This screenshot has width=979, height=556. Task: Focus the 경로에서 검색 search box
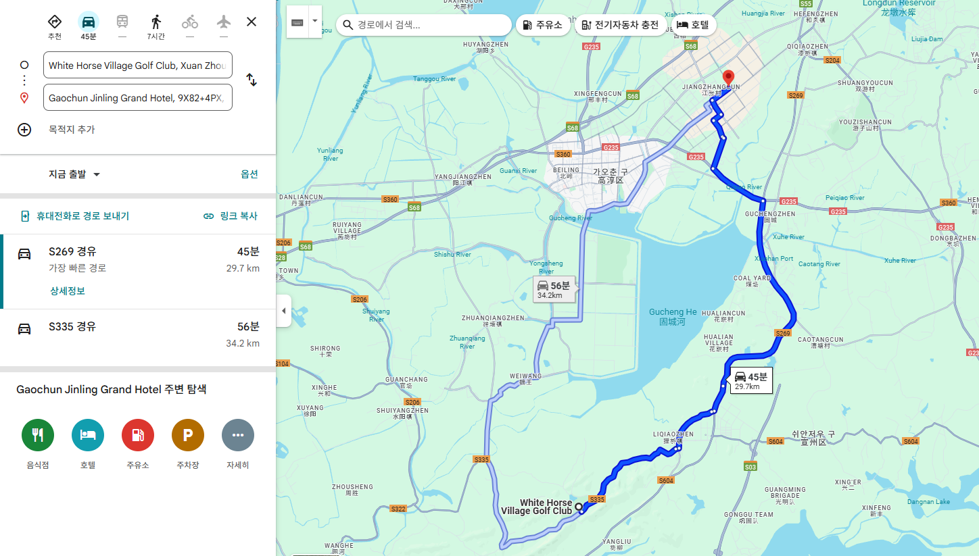(424, 25)
